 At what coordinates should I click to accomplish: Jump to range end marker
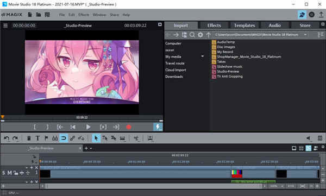click(116, 127)
